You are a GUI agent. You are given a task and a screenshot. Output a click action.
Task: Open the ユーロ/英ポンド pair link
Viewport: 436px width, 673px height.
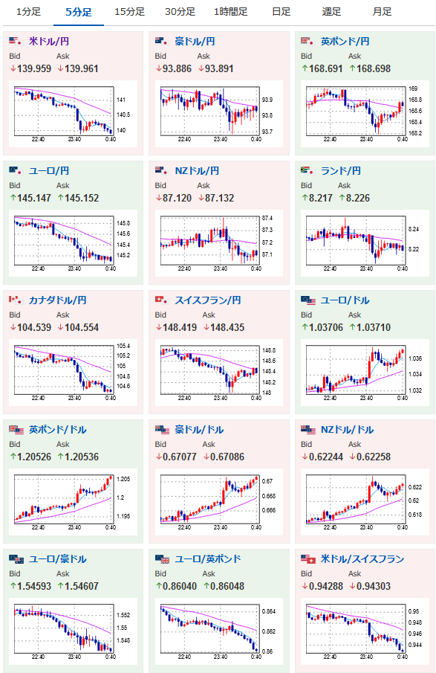(x=208, y=558)
